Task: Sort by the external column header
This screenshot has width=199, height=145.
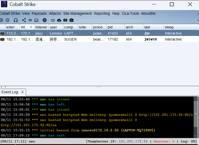Action: [x=12, y=27]
